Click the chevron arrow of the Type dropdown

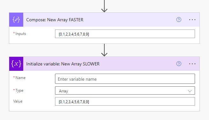click(190, 91)
